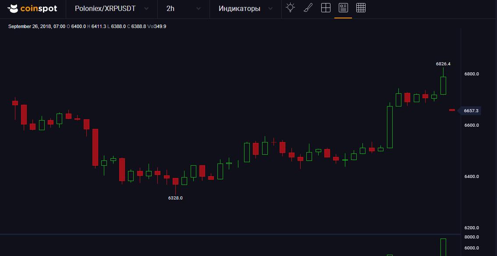Click the divider between price and volume panes

pos(230,234)
